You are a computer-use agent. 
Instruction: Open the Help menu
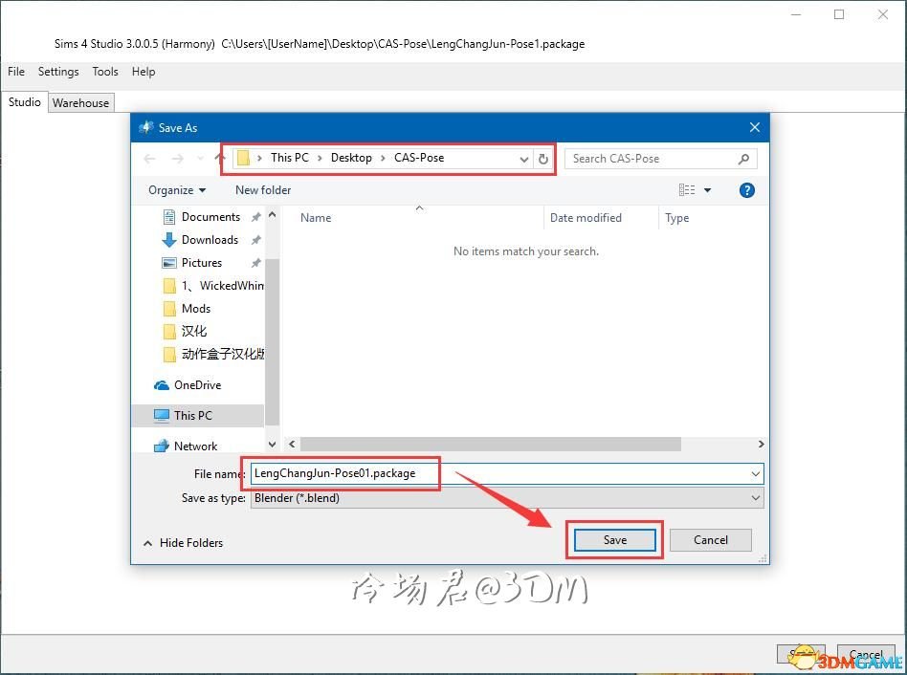(144, 72)
